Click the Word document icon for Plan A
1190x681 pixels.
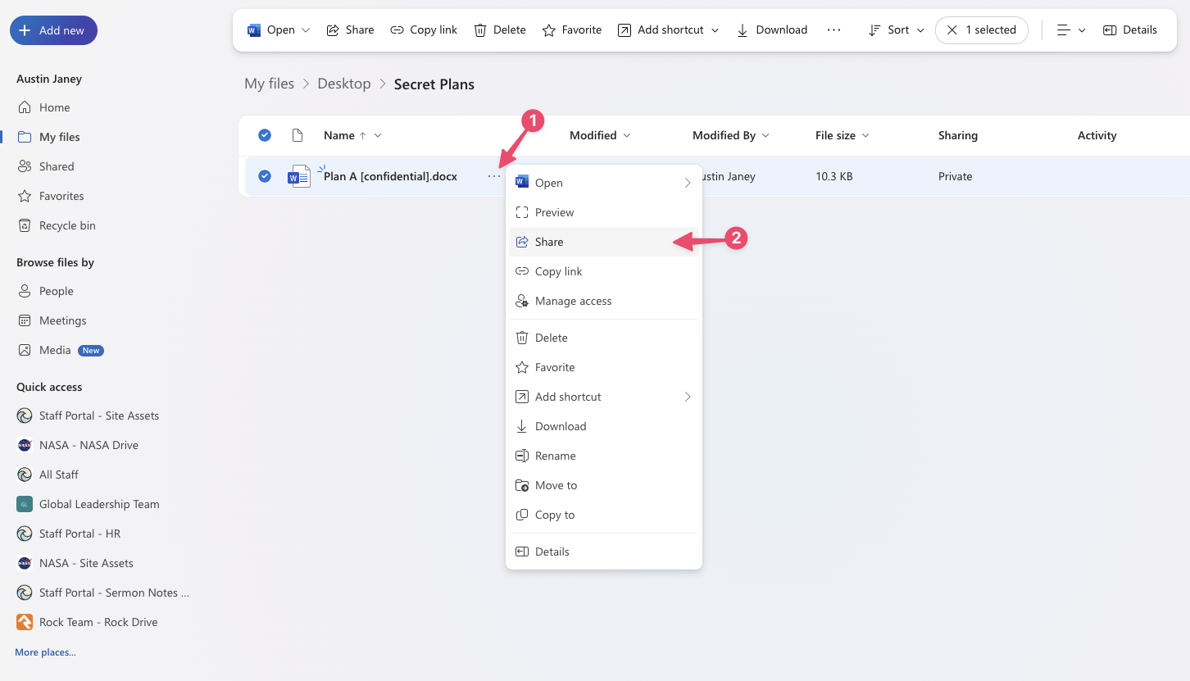[299, 176]
